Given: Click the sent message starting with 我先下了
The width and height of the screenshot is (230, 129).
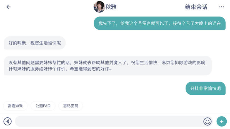Looking at the screenshot, I should [159, 23].
